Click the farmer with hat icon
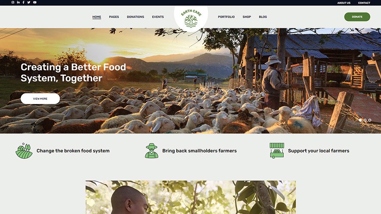 point(152,151)
